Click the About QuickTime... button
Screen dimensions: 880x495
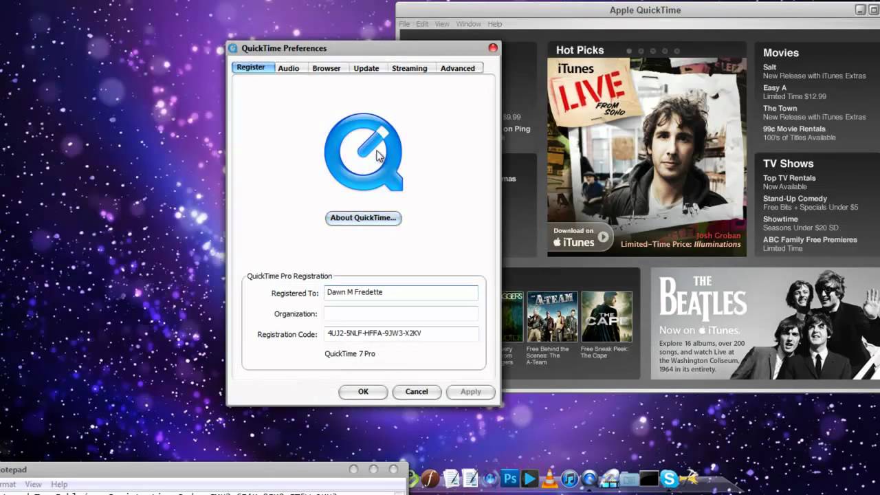(x=363, y=218)
